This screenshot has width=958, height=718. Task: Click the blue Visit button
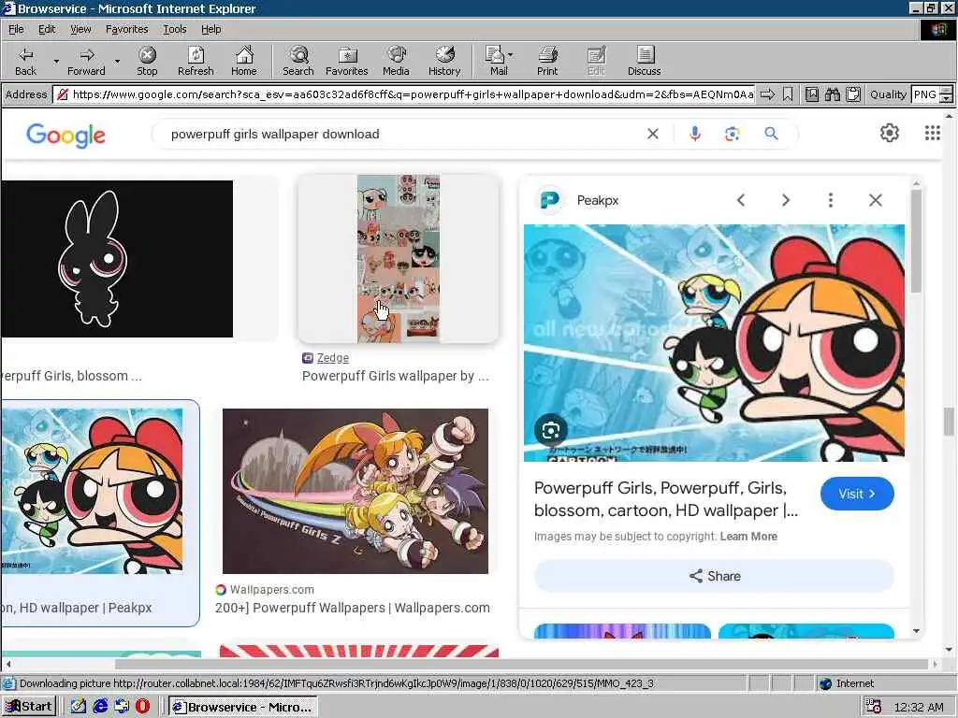pos(857,494)
